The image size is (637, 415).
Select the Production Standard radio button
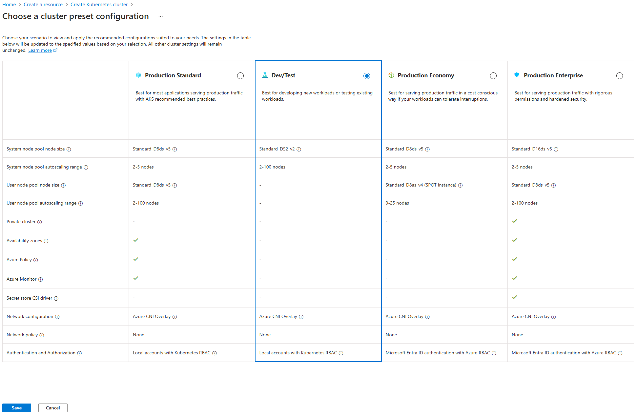(240, 76)
